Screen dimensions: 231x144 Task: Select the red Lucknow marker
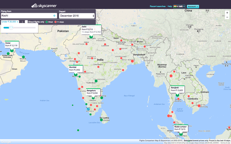point(105,44)
